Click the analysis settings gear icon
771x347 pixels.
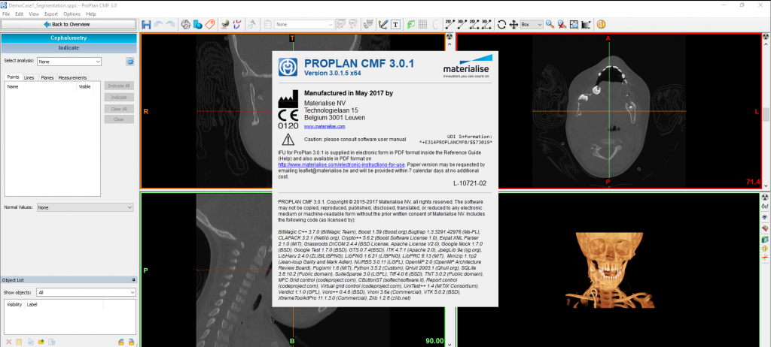coord(130,61)
